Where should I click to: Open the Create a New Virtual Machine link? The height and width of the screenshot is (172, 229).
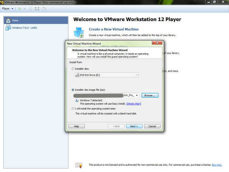[x=114, y=29]
